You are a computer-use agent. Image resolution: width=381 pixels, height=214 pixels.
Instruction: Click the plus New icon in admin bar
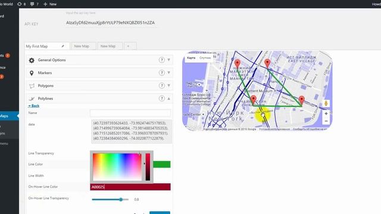pyautogui.click(x=45, y=4)
